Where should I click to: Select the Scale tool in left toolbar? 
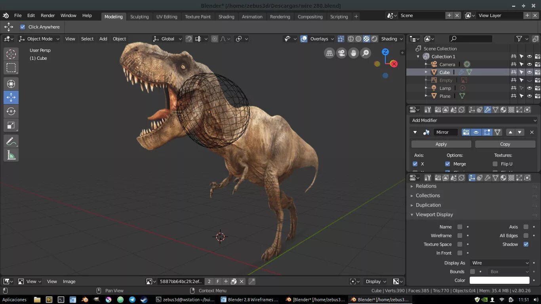point(11,126)
